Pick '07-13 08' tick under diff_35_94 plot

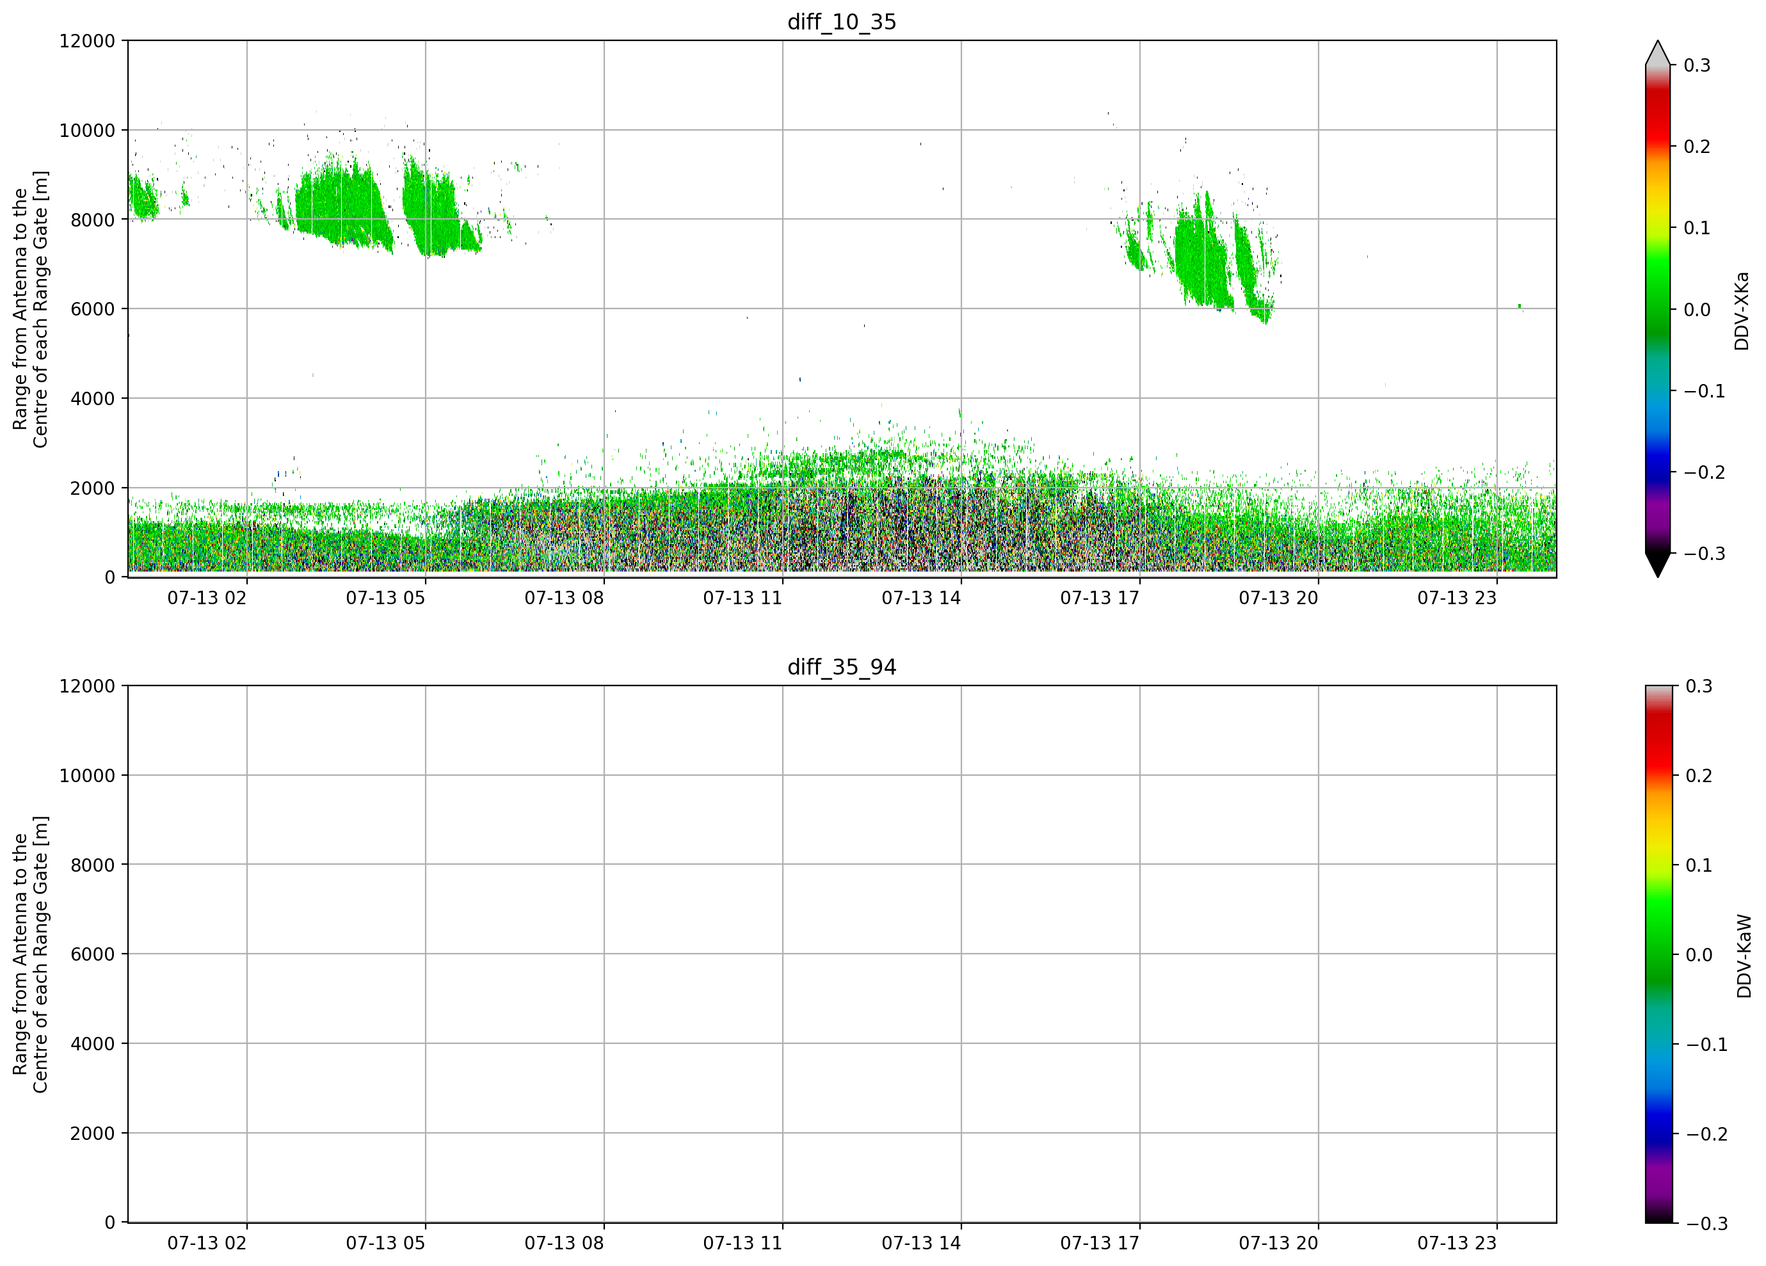(x=565, y=1244)
